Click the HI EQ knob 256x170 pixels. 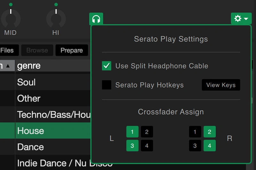click(56, 19)
